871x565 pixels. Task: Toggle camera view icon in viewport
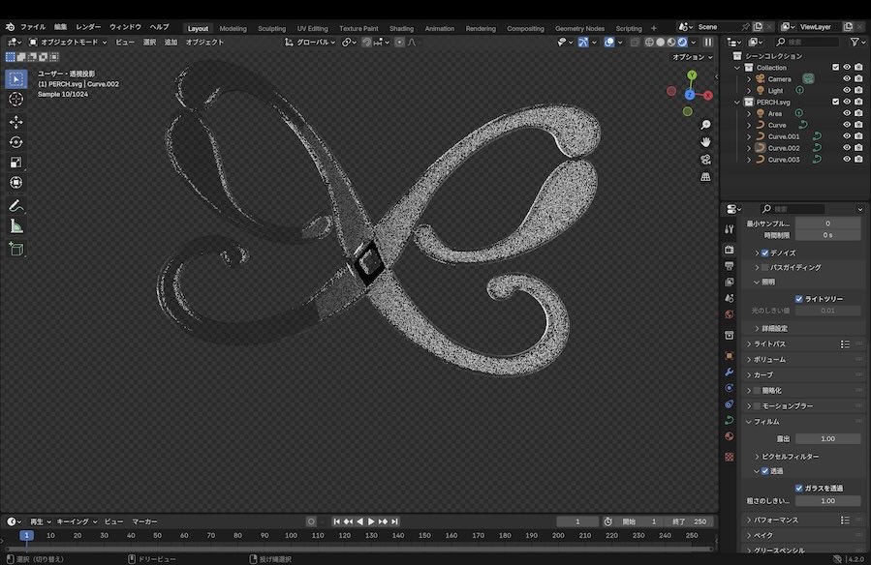(705, 160)
